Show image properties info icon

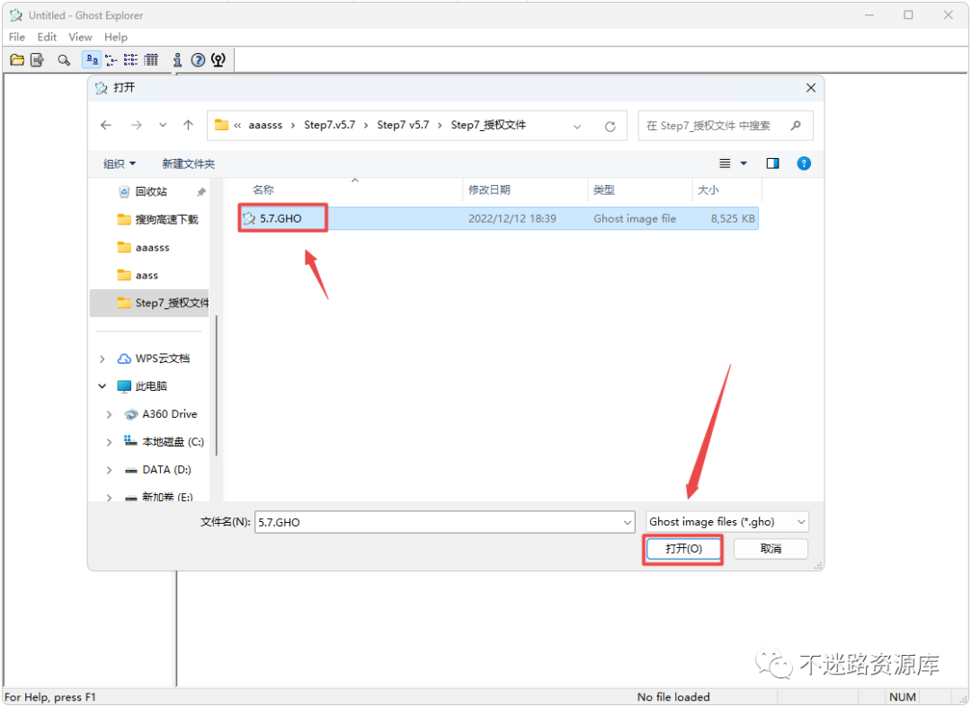(x=178, y=60)
